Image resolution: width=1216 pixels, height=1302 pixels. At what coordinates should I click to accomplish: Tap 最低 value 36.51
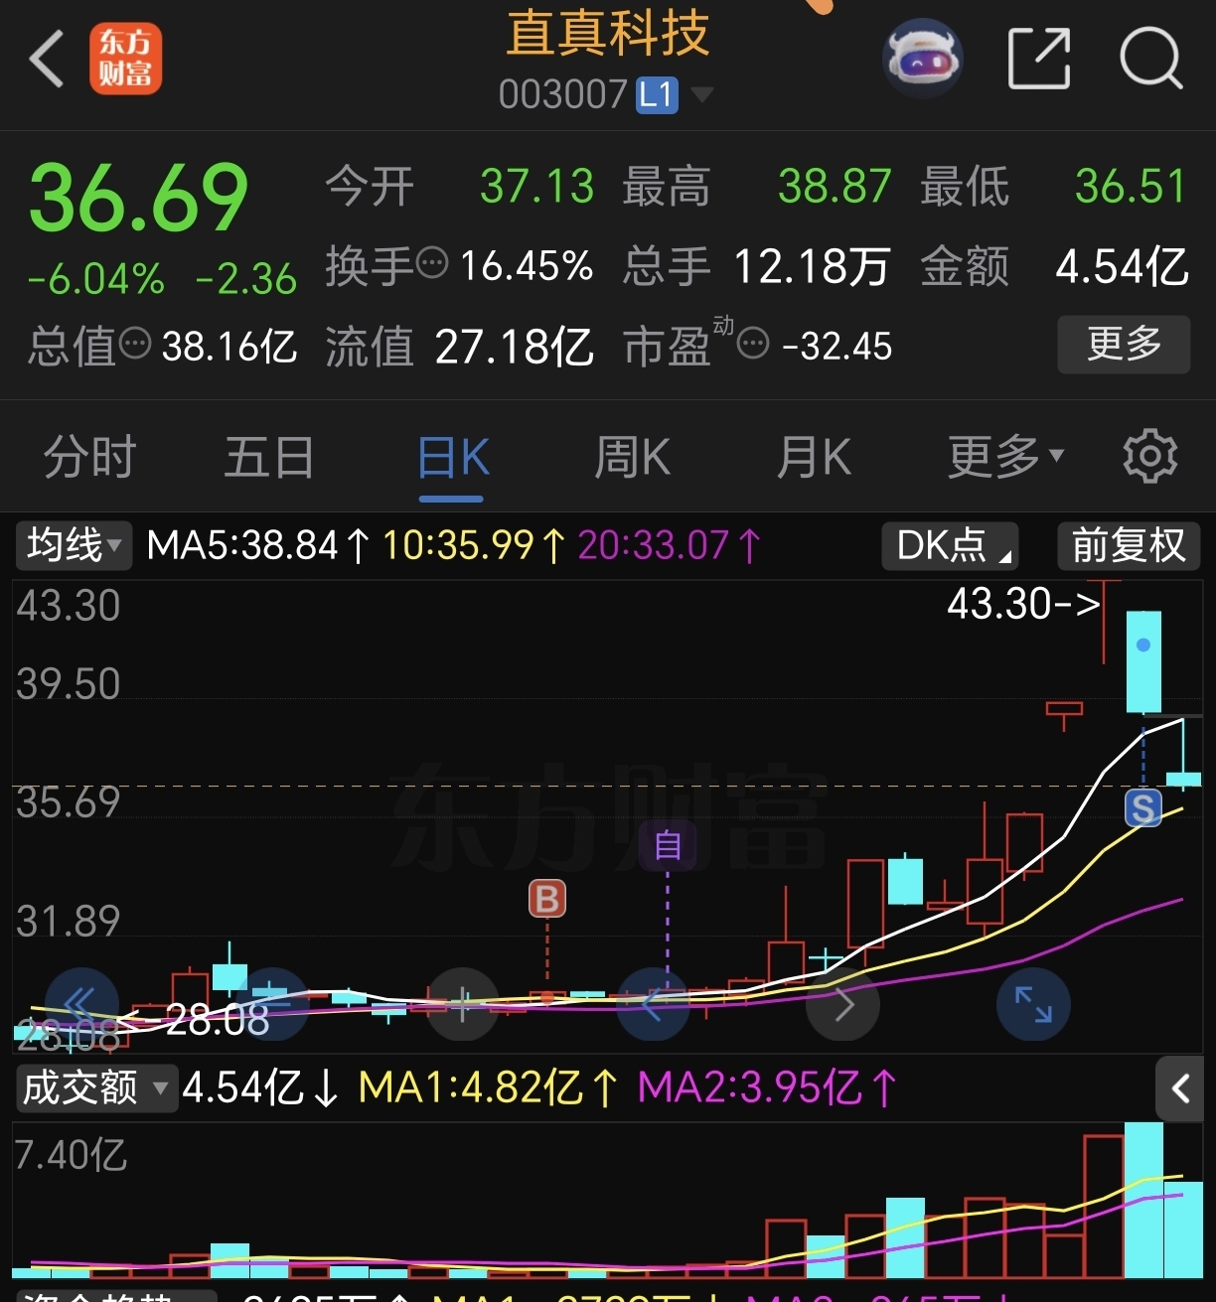[1132, 186]
